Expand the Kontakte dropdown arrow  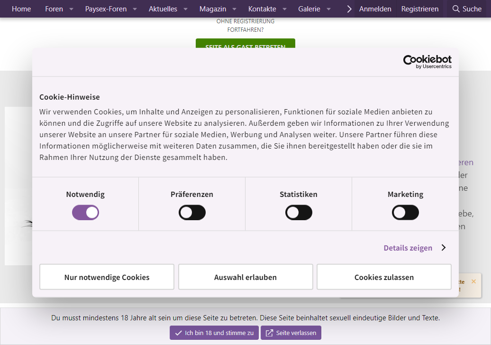(x=285, y=9)
